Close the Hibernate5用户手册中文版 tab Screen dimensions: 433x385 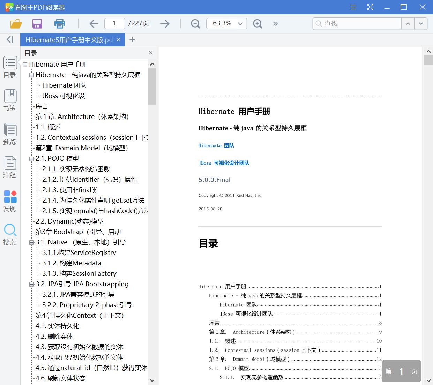point(118,40)
